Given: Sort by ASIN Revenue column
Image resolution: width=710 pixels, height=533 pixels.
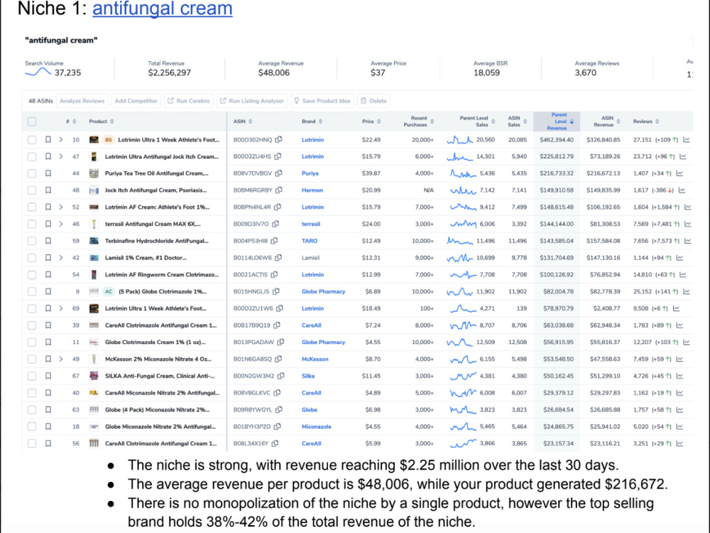Looking at the screenshot, I should (607, 122).
